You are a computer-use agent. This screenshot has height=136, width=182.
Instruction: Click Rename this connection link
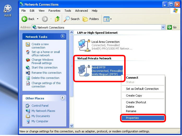point(46,73)
